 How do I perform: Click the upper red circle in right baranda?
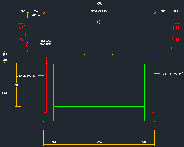[177, 27]
